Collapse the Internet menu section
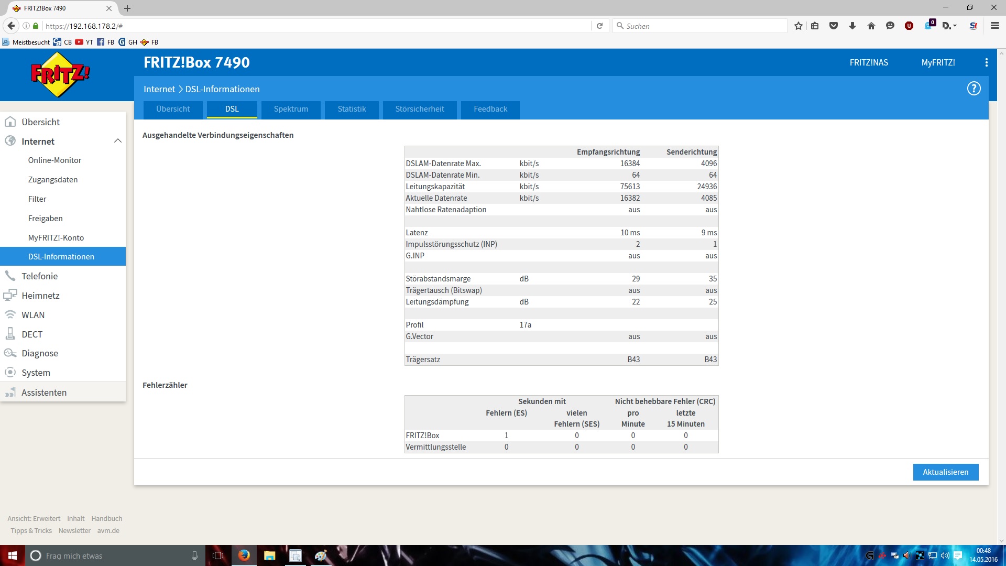This screenshot has height=566, width=1006. point(117,141)
